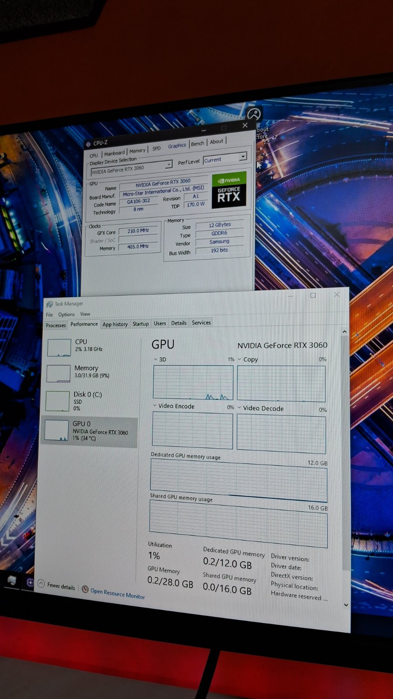Screen dimensions: 393x699
Task: Switch to the Bench tab in CPU-Z
Action: coord(197,144)
